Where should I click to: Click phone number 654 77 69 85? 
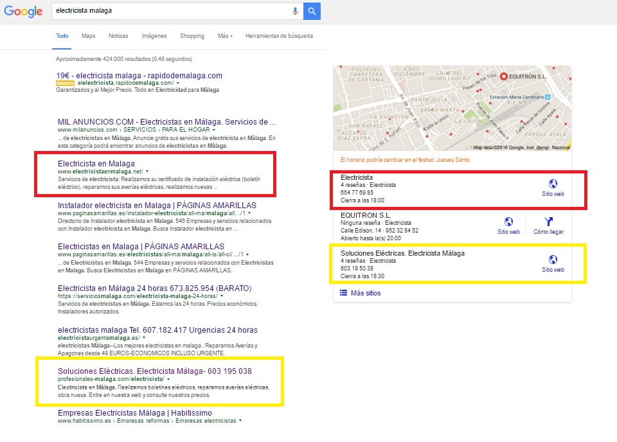coord(357,193)
